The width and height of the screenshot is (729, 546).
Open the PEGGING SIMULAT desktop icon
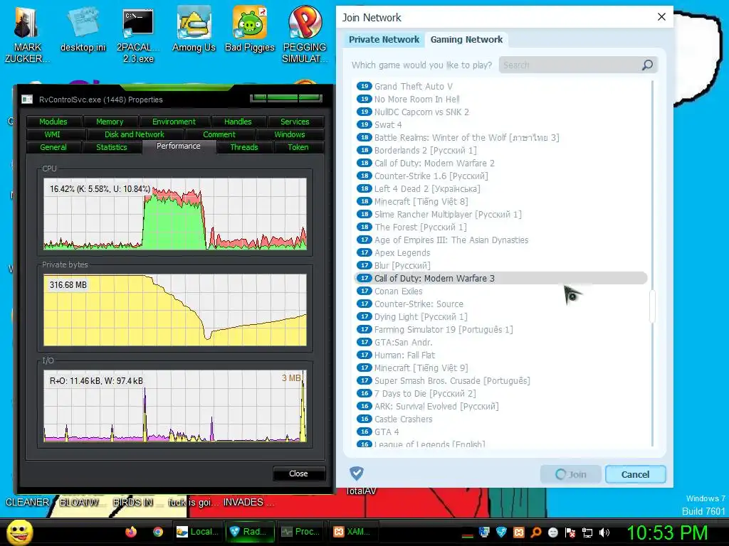coord(305,35)
